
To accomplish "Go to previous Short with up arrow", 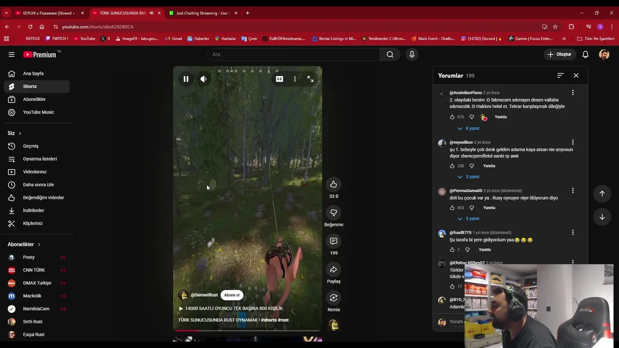I will 602,193.
